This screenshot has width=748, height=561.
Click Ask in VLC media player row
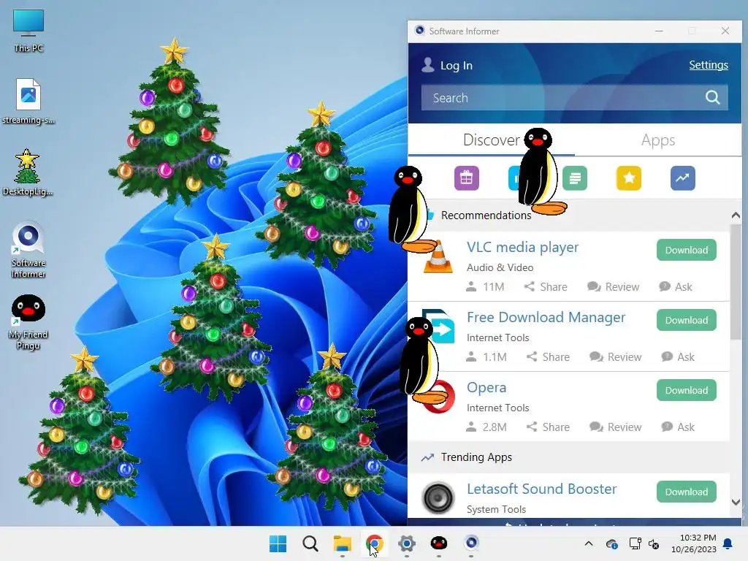tap(675, 286)
